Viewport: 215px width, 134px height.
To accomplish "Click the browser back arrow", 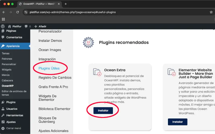I will point(4,12).
